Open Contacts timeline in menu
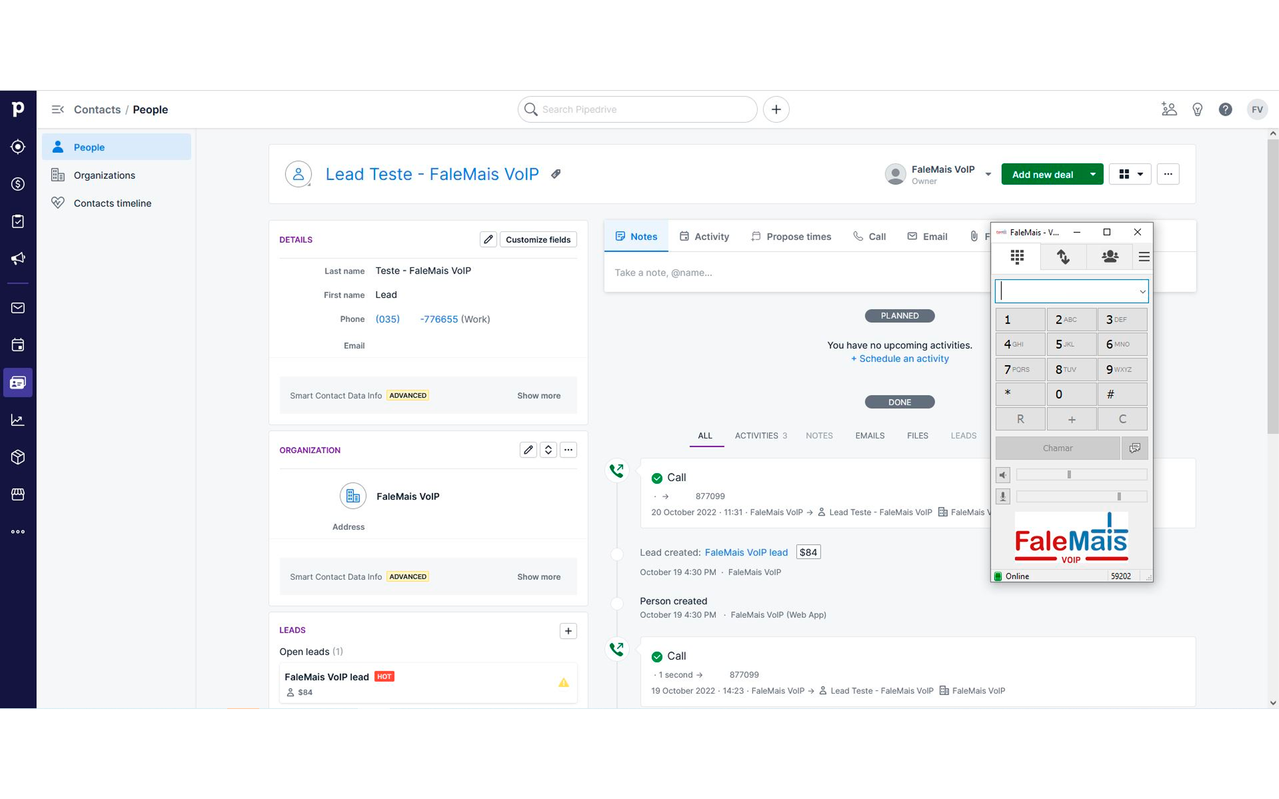 point(116,203)
